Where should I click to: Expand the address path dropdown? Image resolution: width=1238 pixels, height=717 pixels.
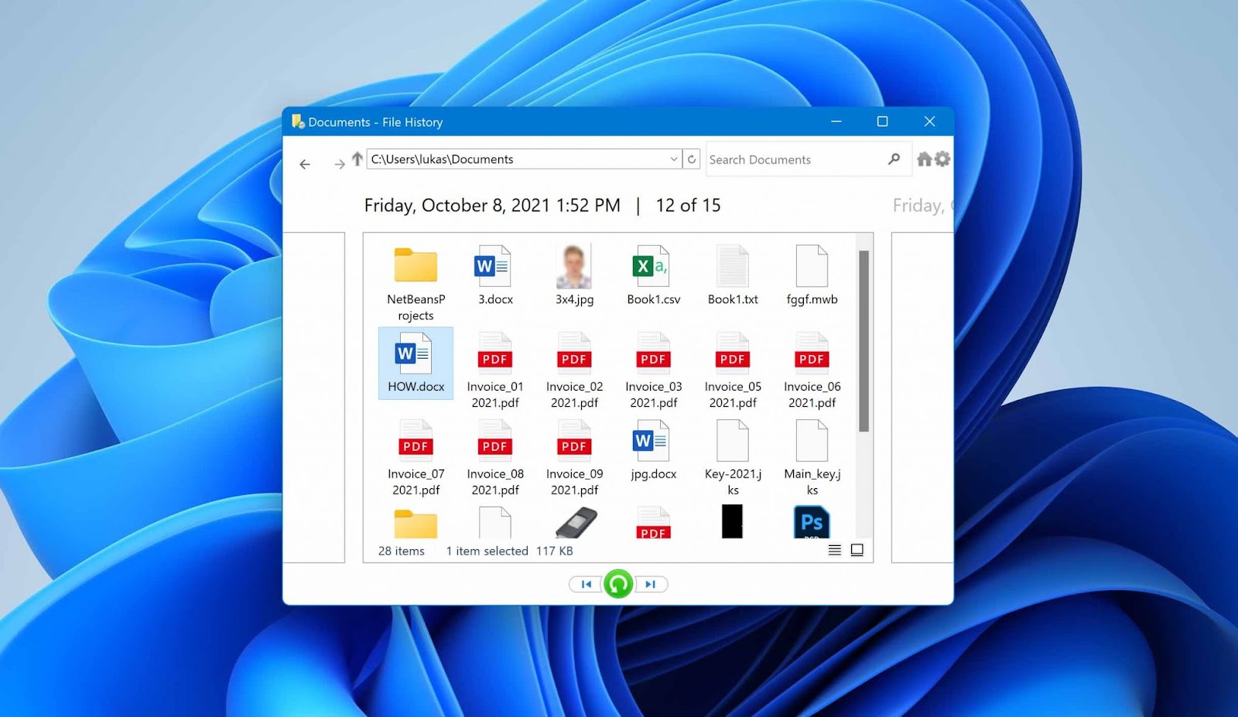coord(674,159)
